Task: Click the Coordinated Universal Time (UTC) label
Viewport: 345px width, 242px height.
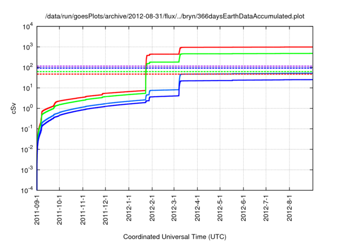Action: click(x=175, y=237)
